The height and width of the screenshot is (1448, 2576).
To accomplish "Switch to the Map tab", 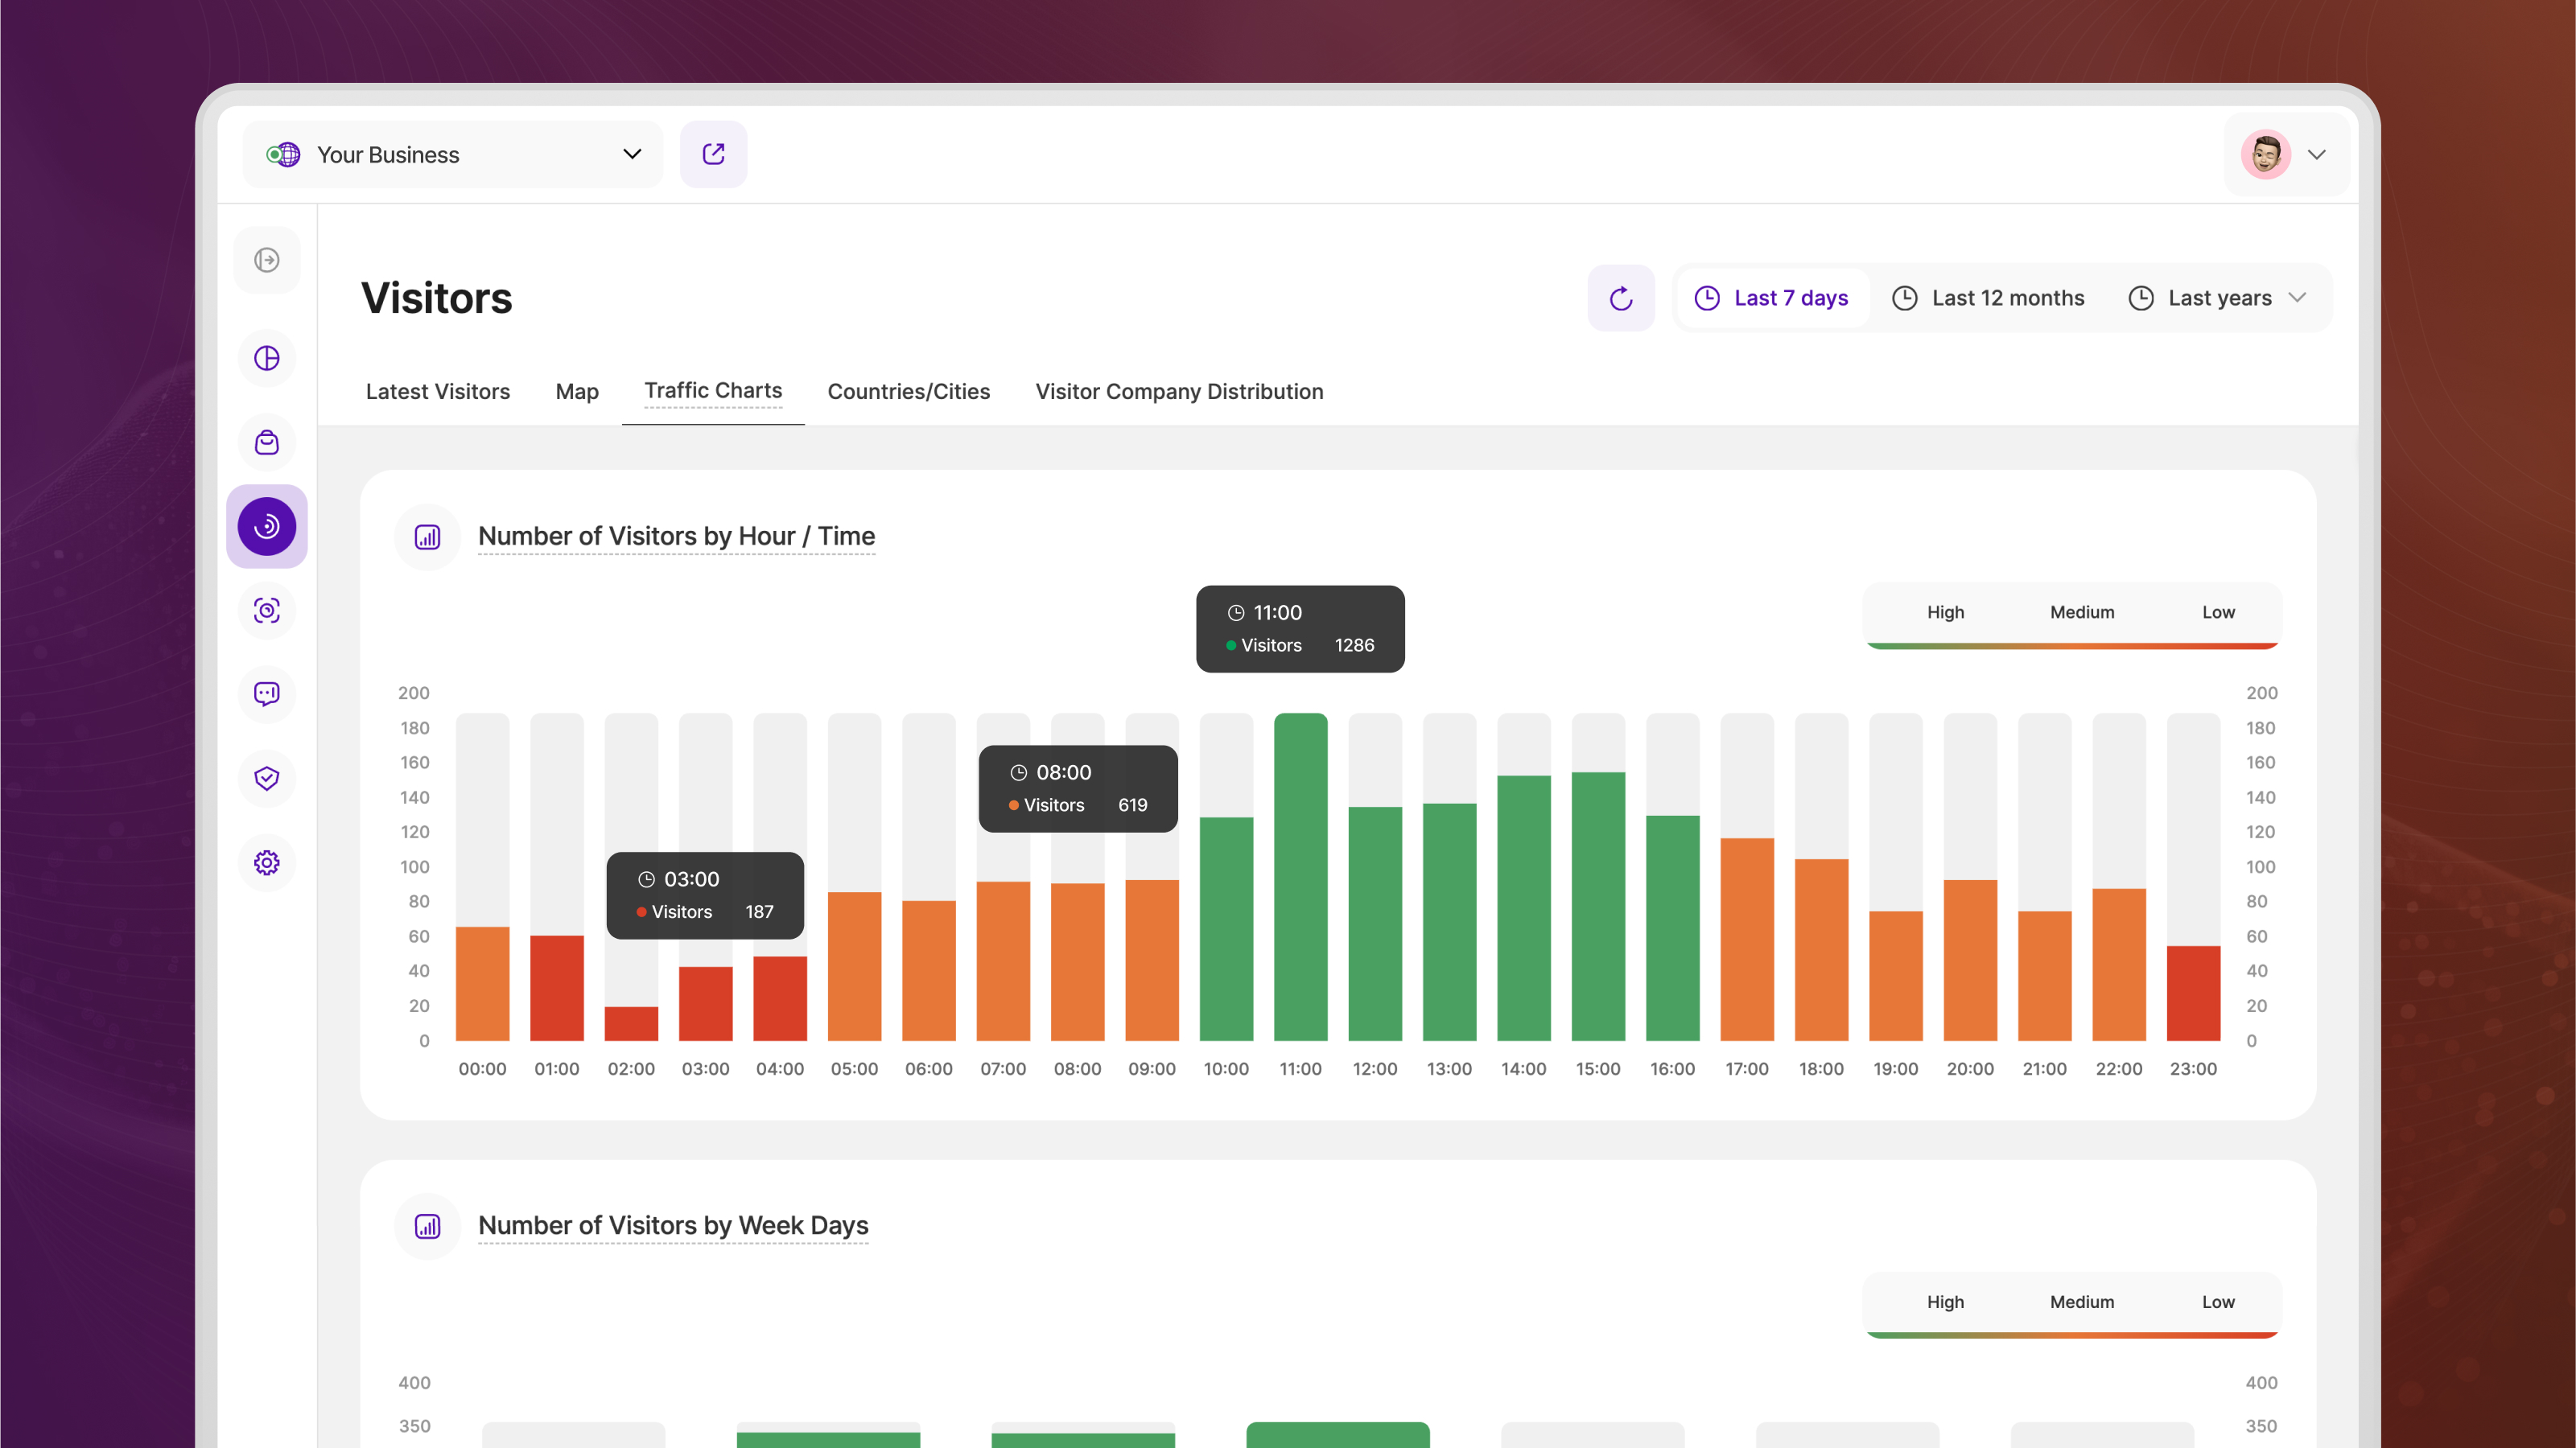I will coord(577,391).
